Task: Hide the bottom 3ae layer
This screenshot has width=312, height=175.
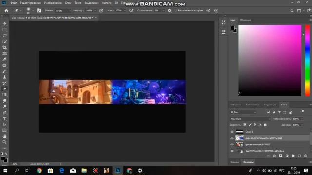Action: (232, 151)
